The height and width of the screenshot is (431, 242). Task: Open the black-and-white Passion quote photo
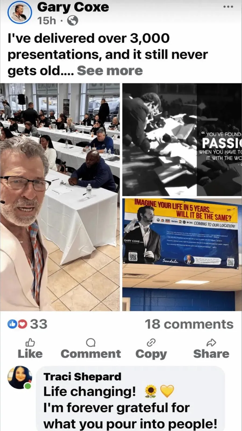point(182,140)
